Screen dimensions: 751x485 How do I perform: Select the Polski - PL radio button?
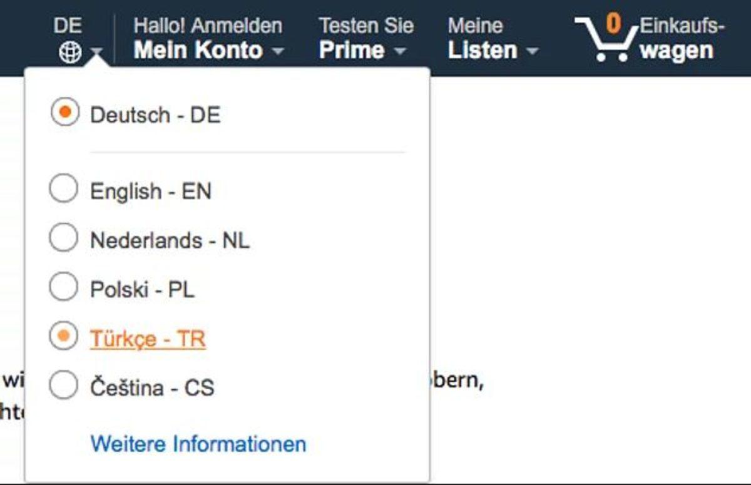click(64, 287)
